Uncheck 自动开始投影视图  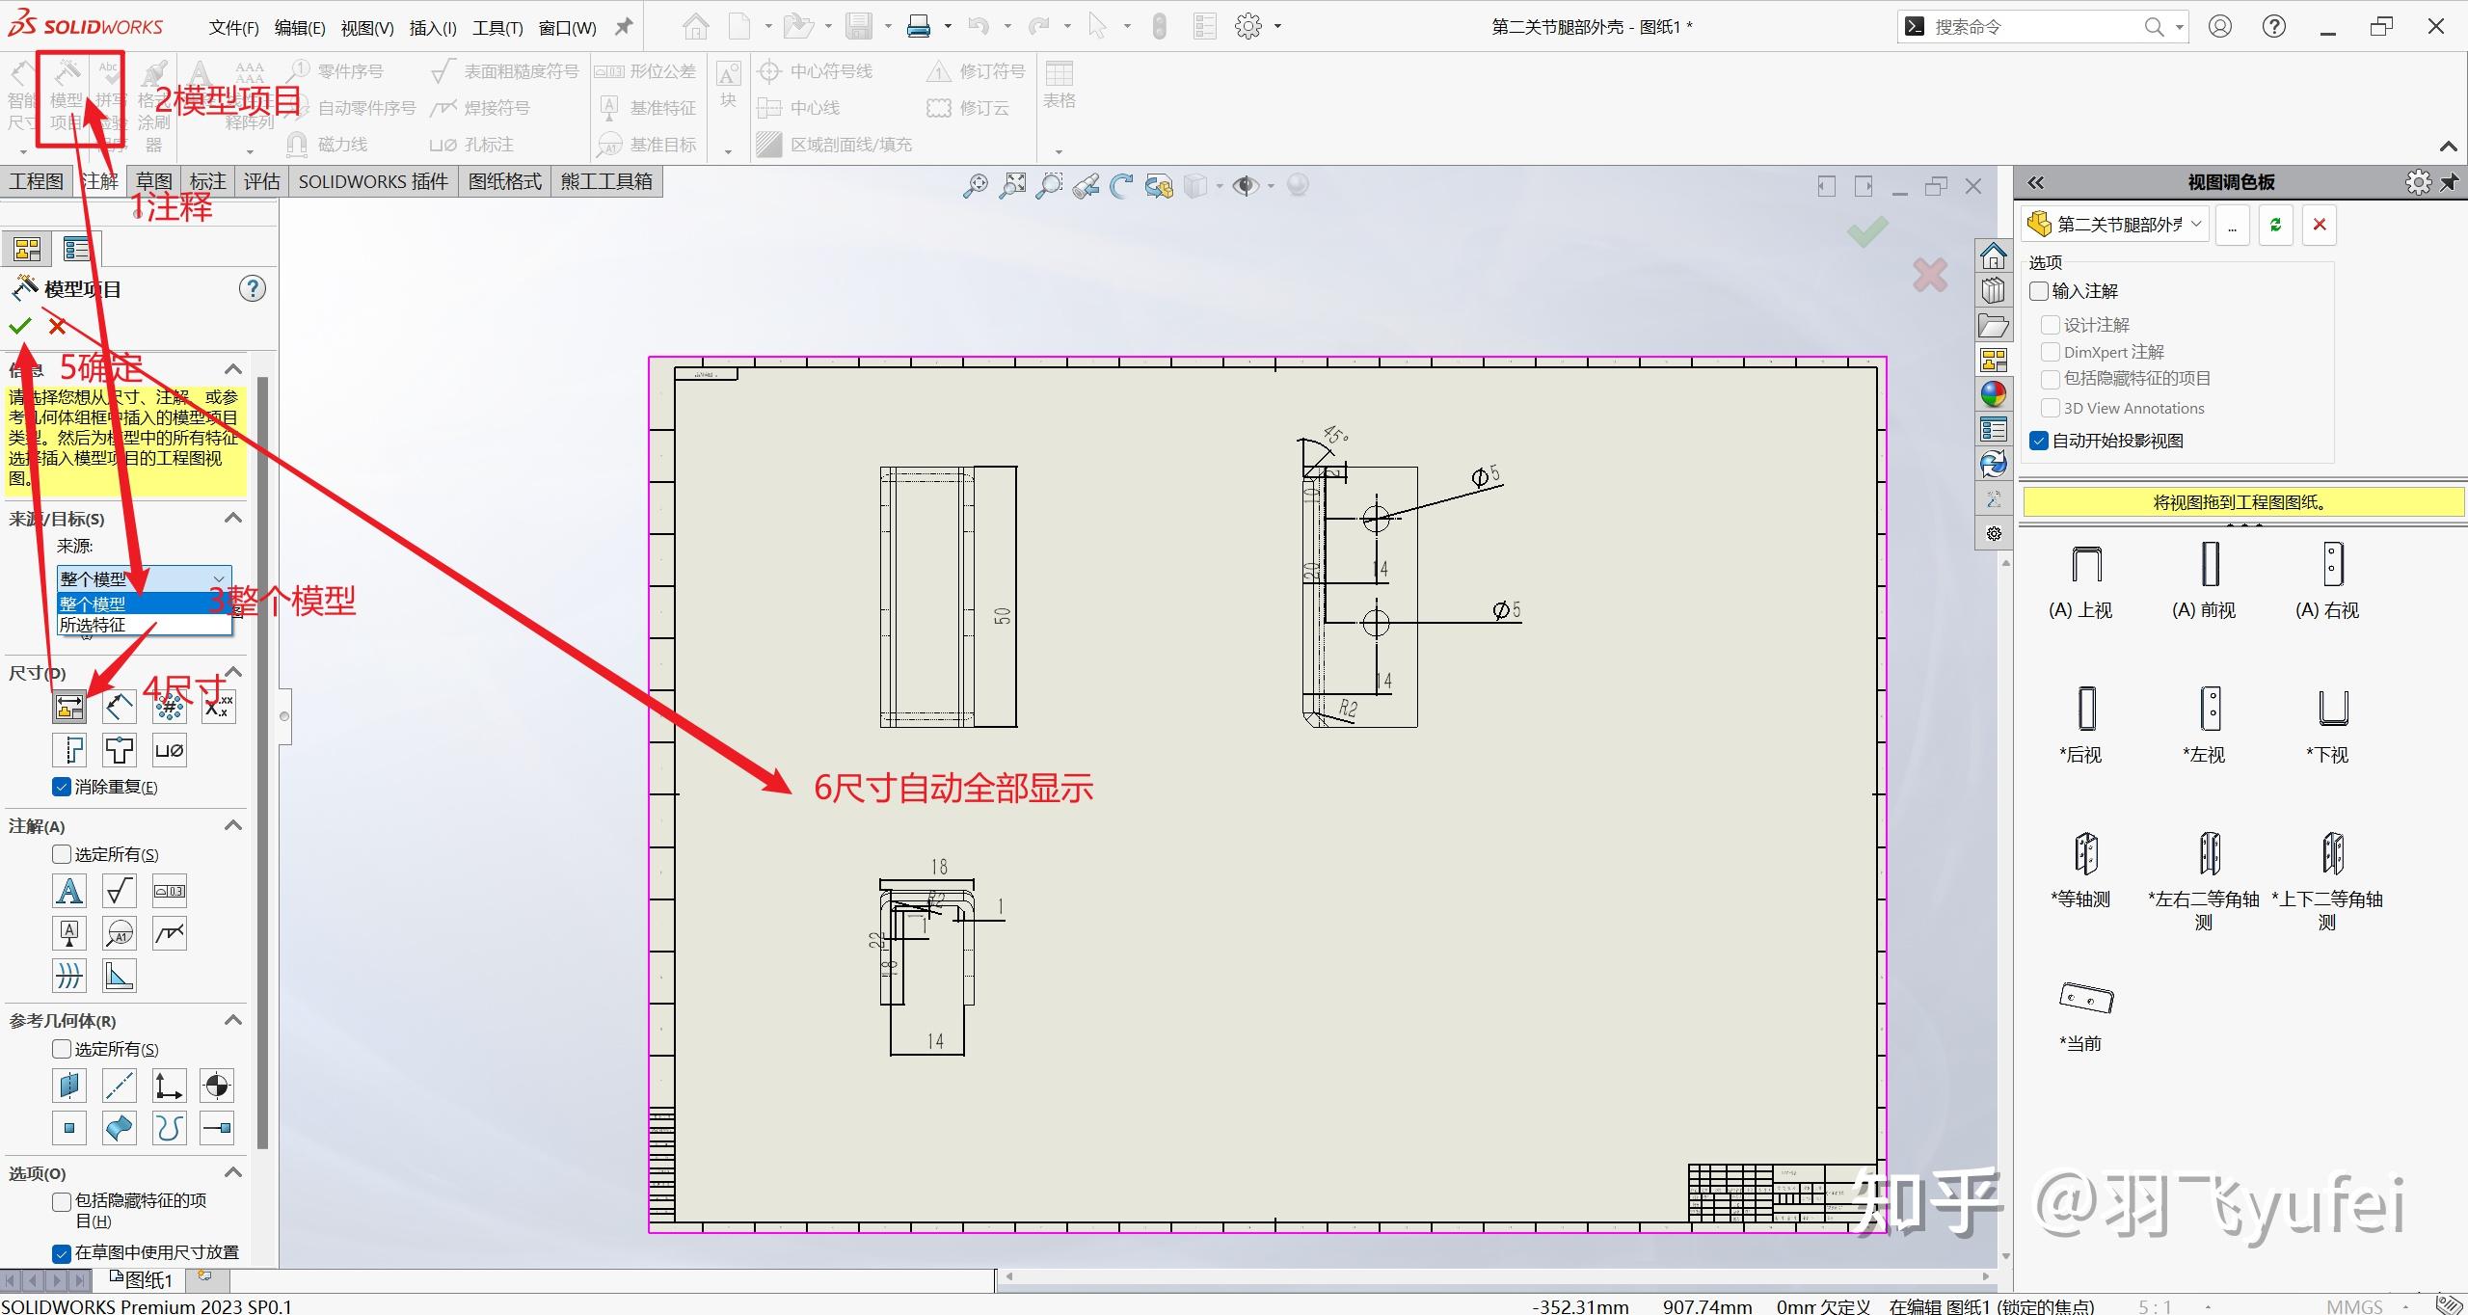pos(2039,441)
